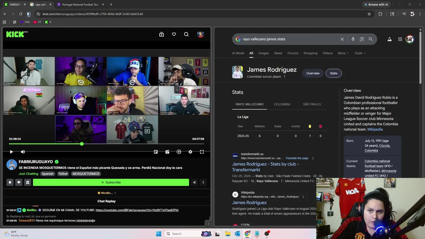
Task: Select the COLOMBIA stats tab
Action: pyautogui.click(x=282, y=104)
